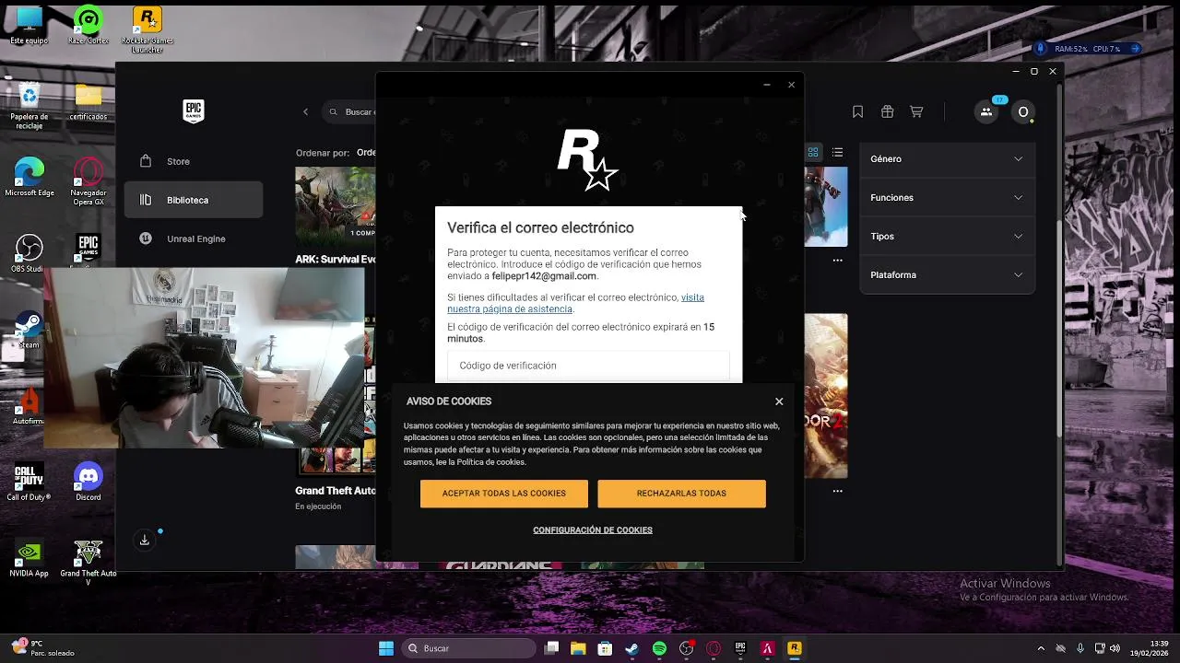The width and height of the screenshot is (1180, 663).
Task: Click the taskbar Buscar search box
Action: (x=468, y=648)
